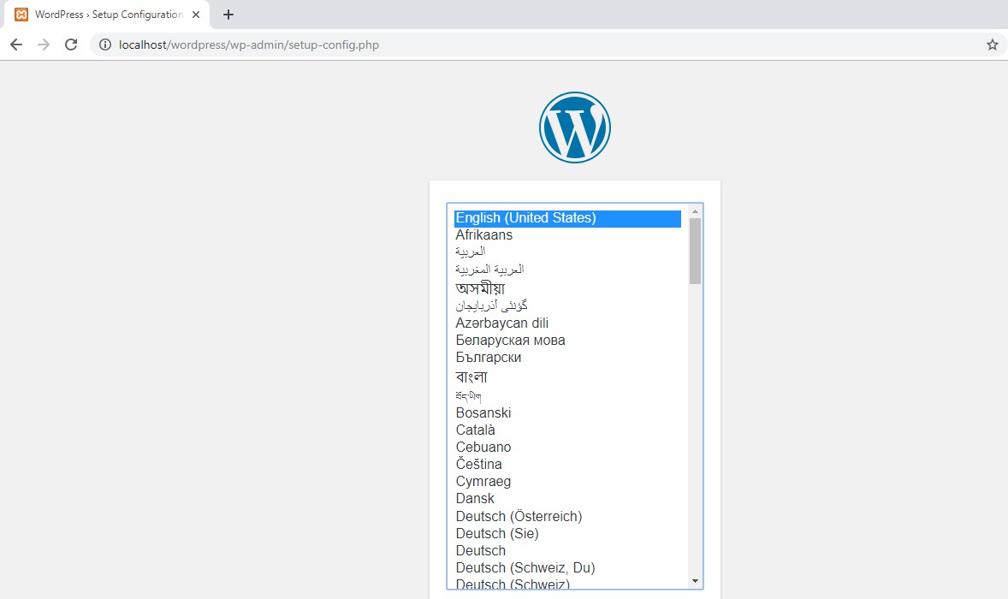Select Deutsch (Österreich) language
The image size is (1008, 599).
point(567,517)
